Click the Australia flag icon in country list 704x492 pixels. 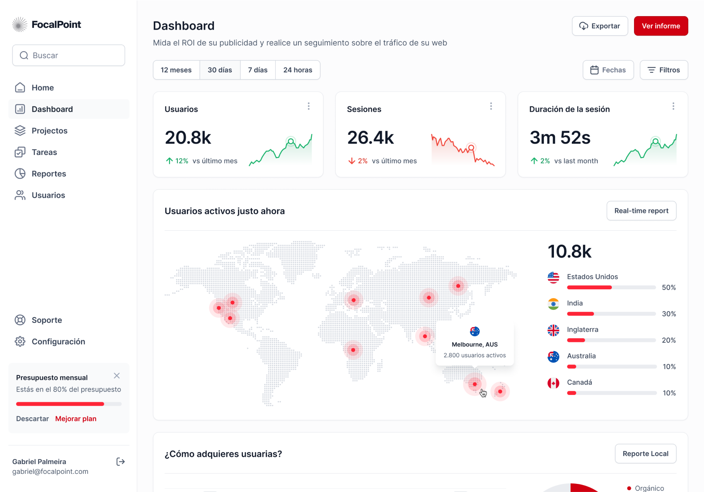point(553,356)
